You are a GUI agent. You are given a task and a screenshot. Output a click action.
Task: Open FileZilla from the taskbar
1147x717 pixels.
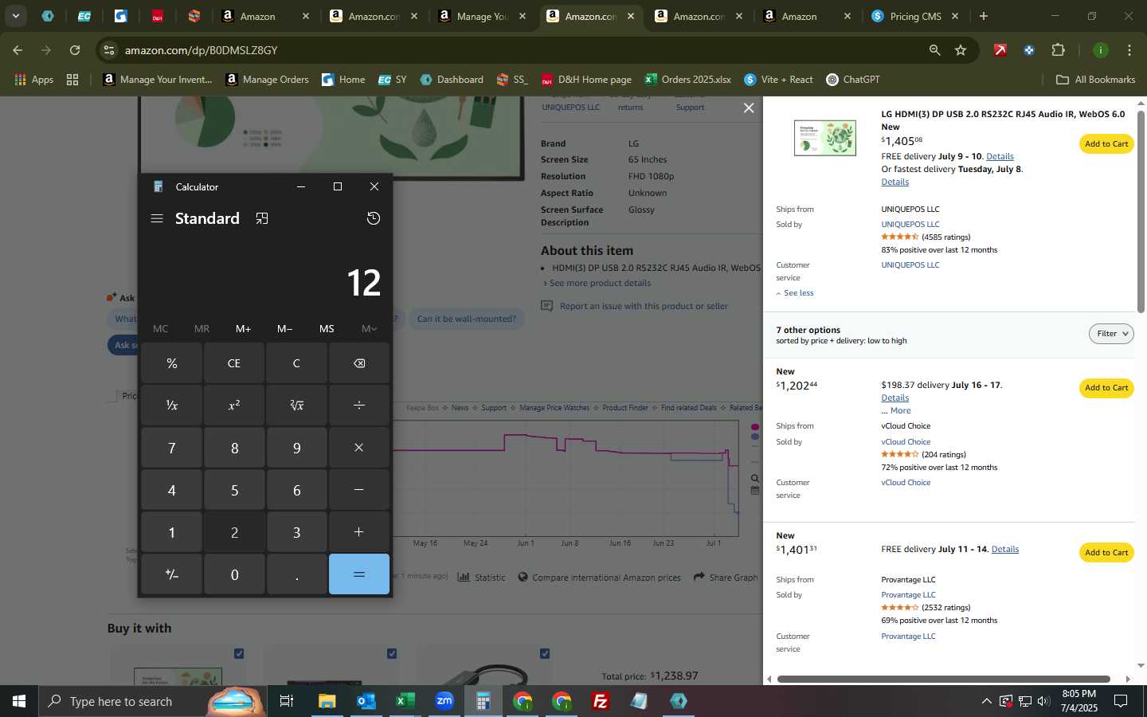[x=601, y=701]
